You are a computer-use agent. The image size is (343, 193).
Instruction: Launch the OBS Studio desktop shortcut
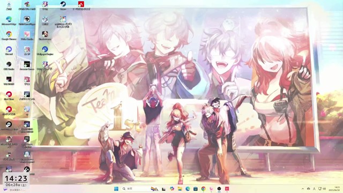pos(9,66)
